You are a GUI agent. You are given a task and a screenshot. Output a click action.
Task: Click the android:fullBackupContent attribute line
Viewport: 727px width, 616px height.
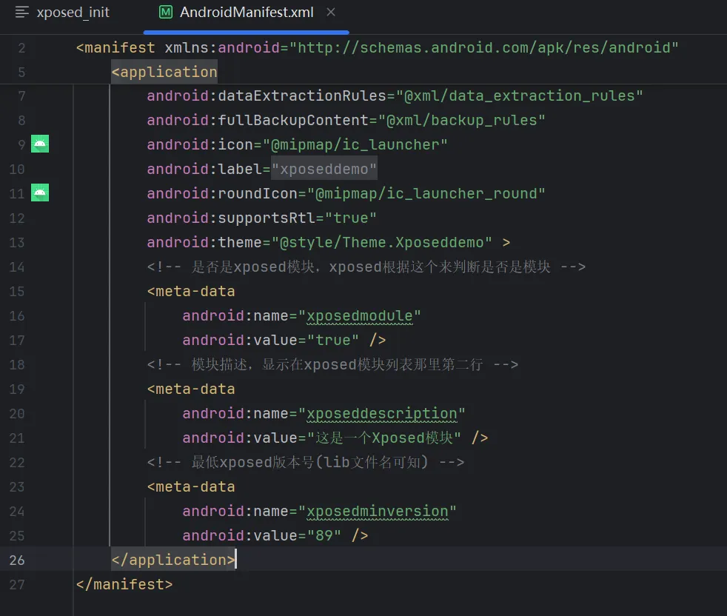click(x=346, y=120)
